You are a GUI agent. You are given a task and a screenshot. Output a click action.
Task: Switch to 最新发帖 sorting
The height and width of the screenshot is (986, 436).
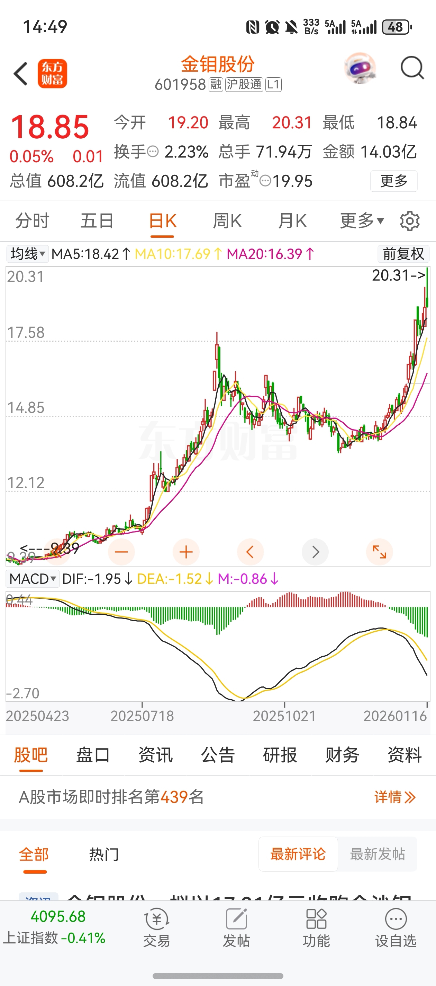(378, 854)
